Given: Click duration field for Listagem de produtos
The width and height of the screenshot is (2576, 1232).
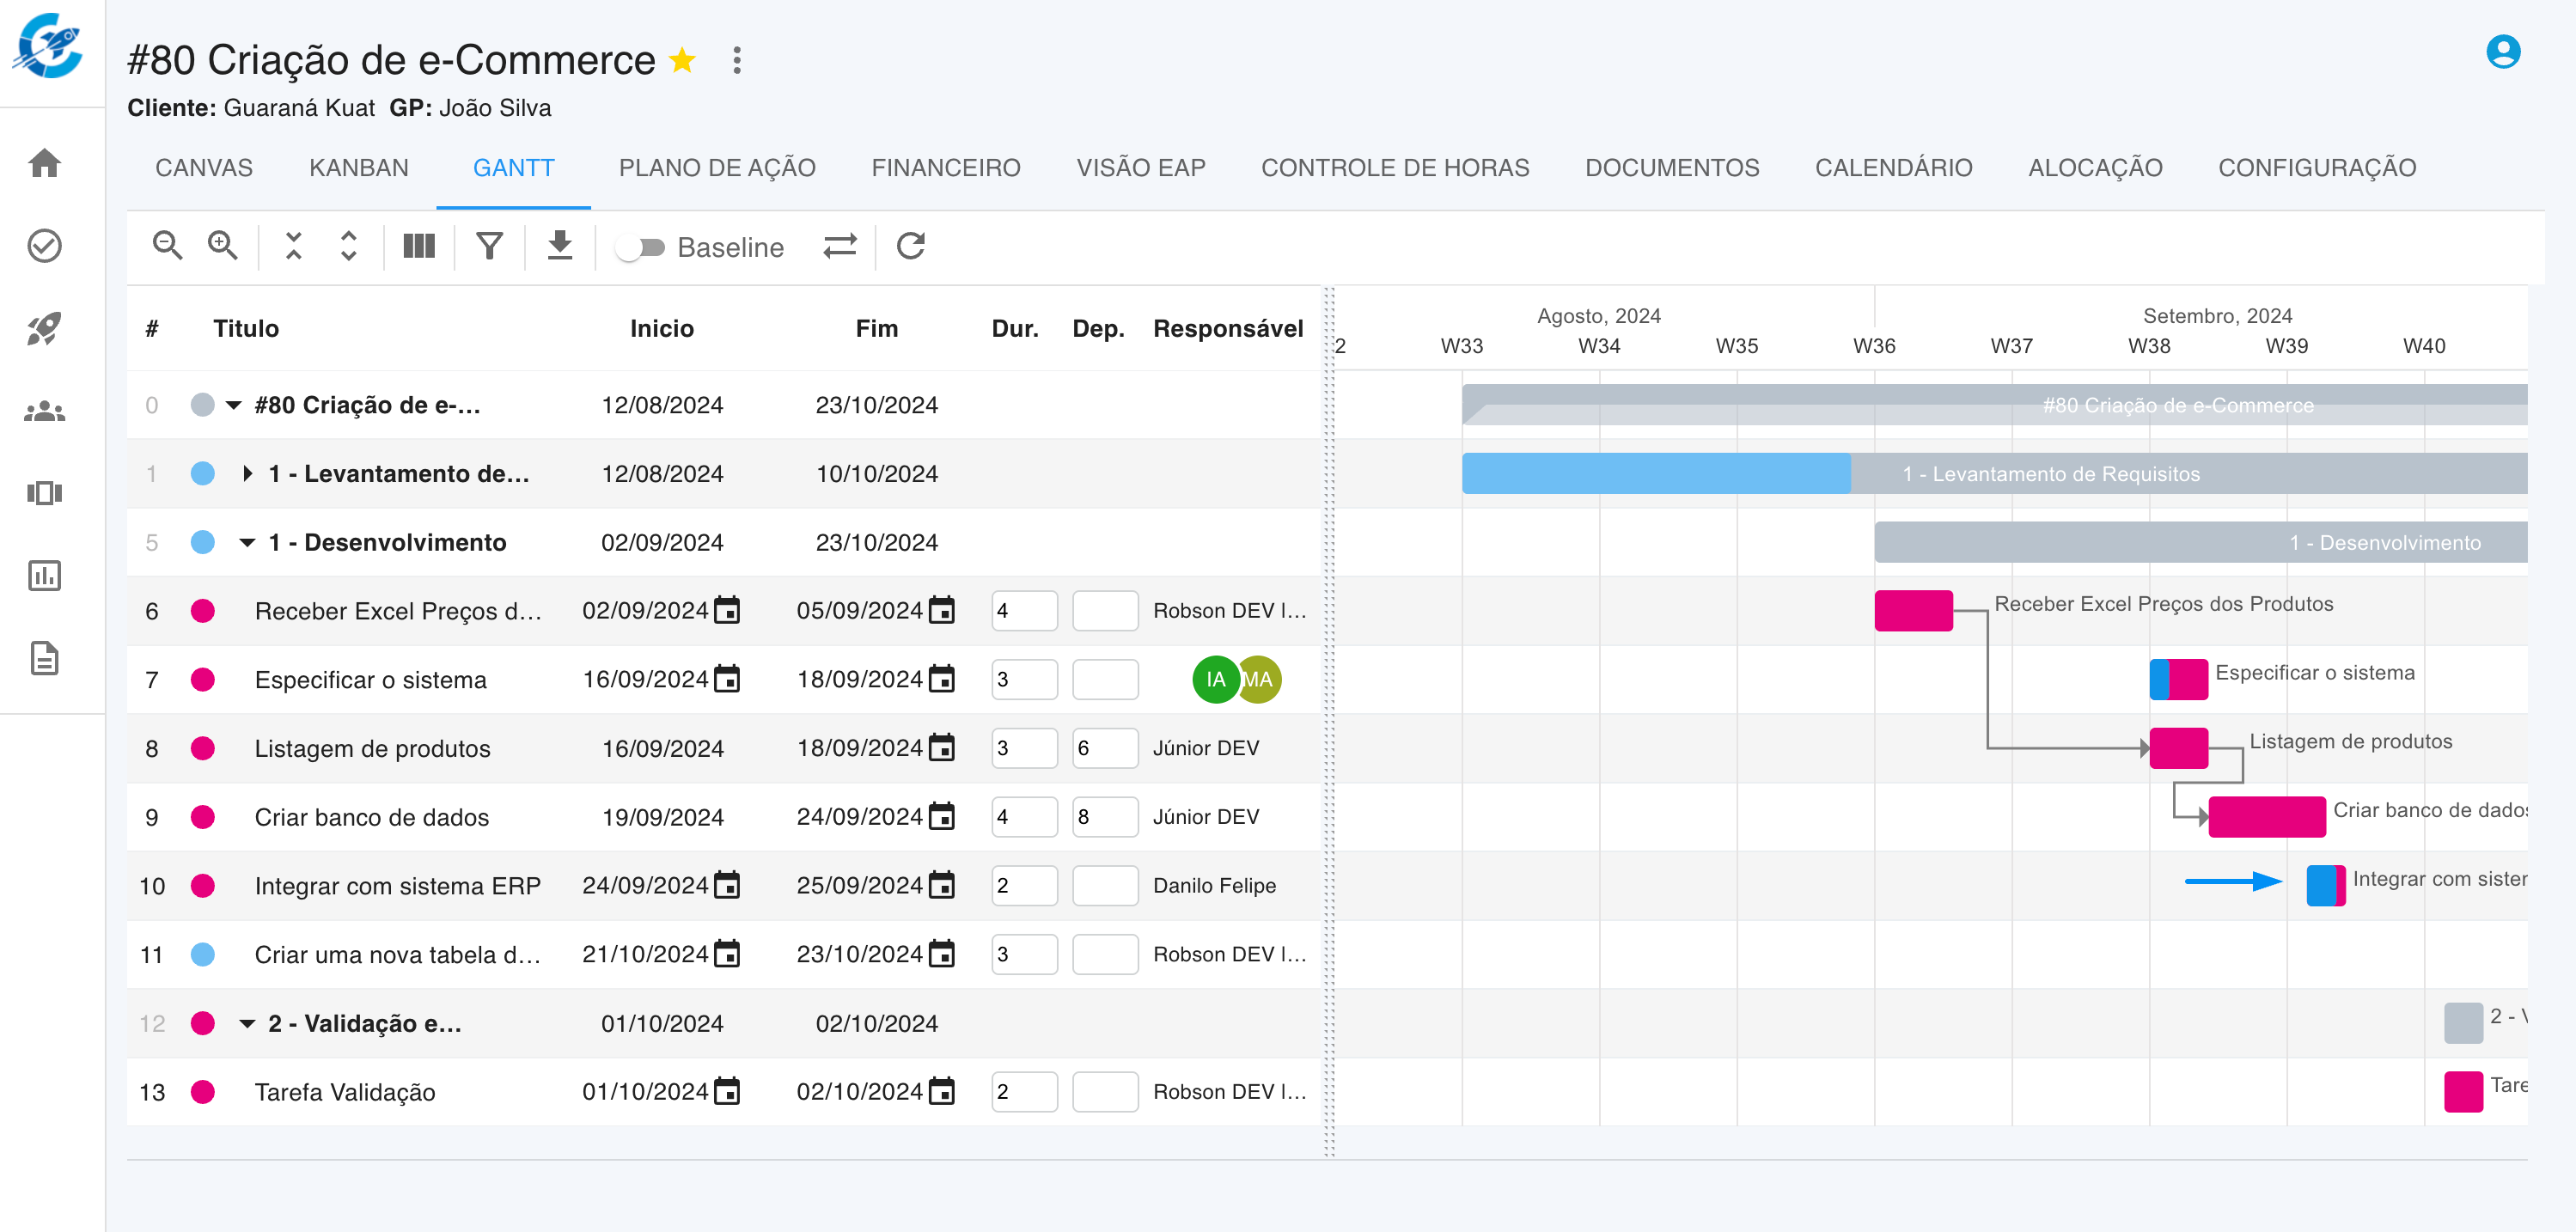Looking at the screenshot, I should (x=1023, y=748).
